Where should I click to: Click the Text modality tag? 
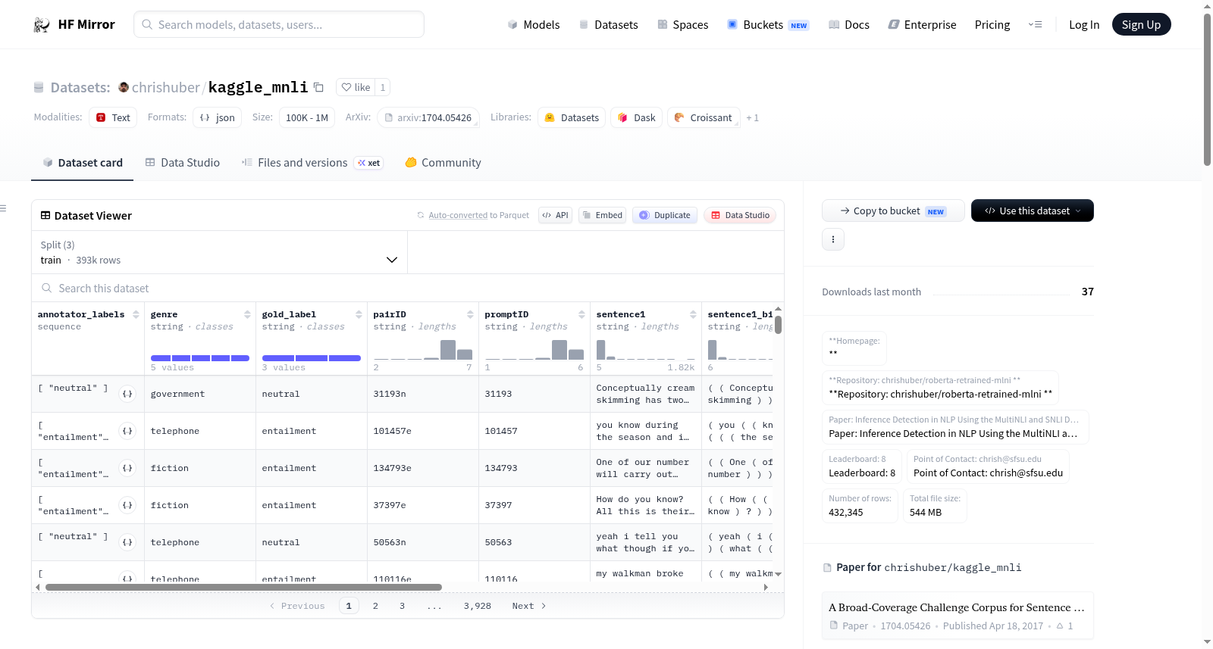[x=113, y=117]
